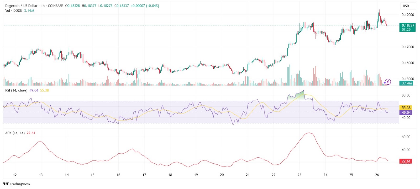Screen dimensions: 420x189
Task: Click the Dogecoin / US Dollar symbol title
Action: tap(21, 6)
